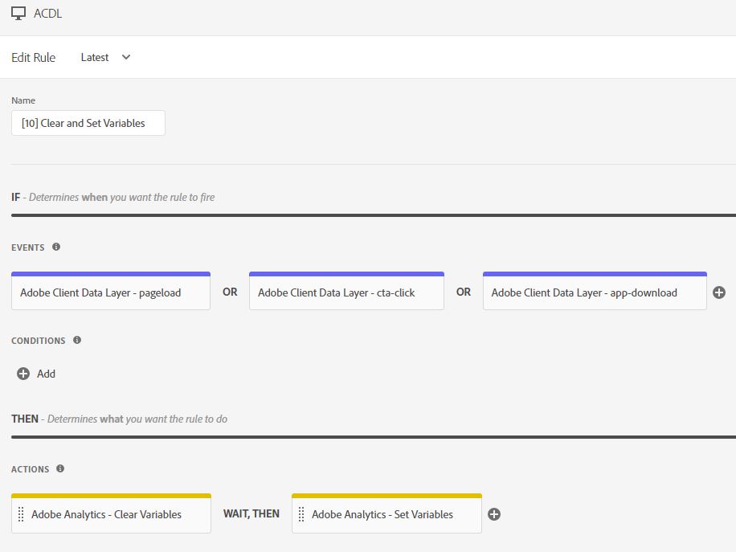This screenshot has width=736, height=552.
Task: Open the cta-click event card
Action: [346, 292]
